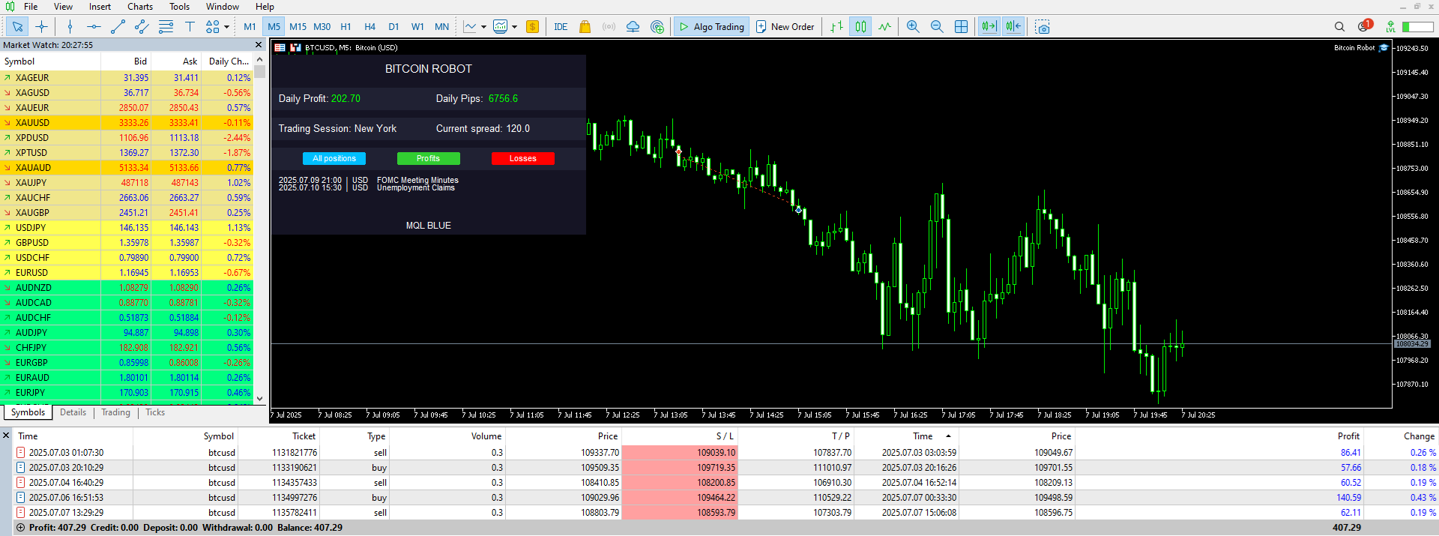Switch to the Trading tab in Market Watch
This screenshot has width=1439, height=536.
click(x=115, y=412)
